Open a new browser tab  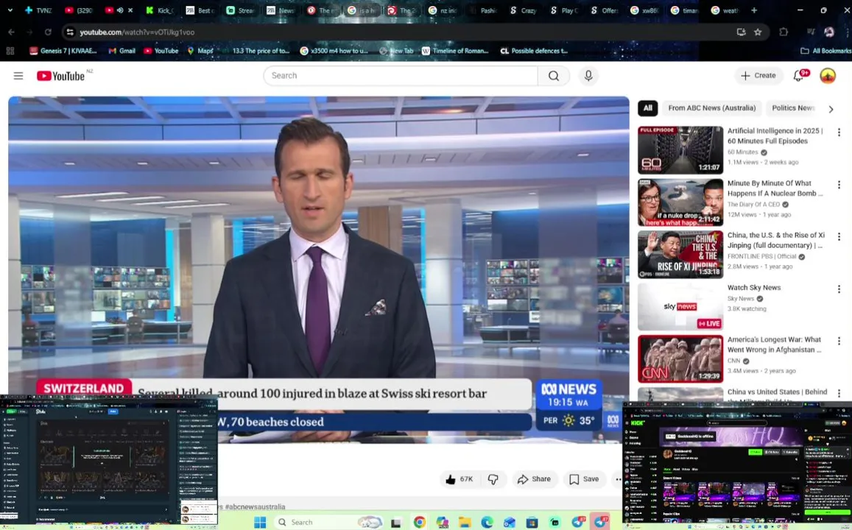[x=753, y=10]
